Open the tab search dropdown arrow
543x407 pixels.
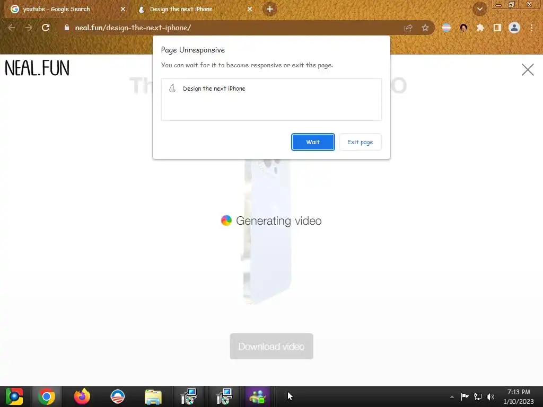point(480,10)
